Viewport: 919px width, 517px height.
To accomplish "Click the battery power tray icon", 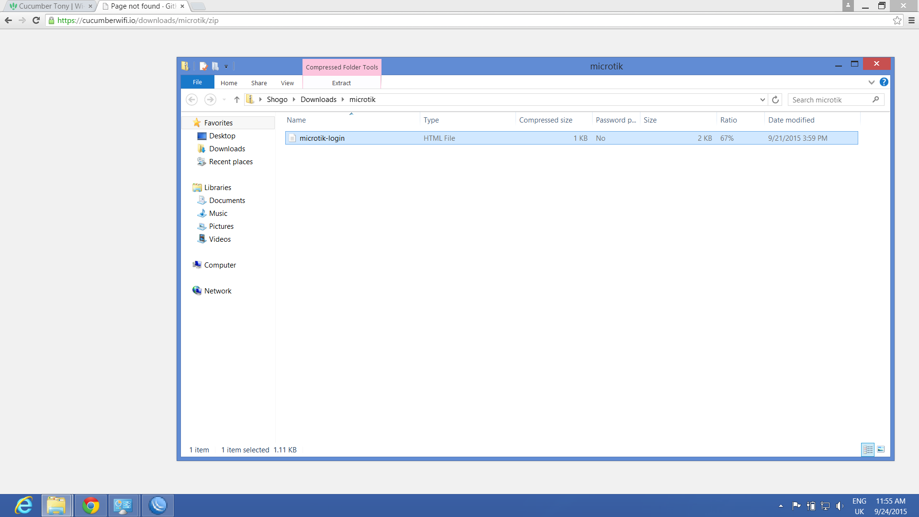I will pyautogui.click(x=811, y=506).
